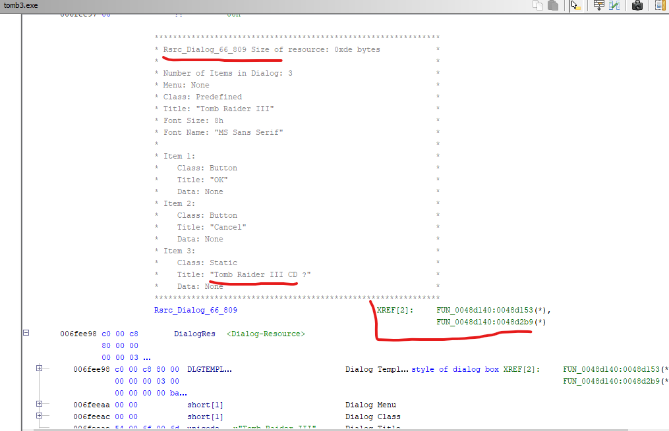
Task: Click the Paste icon in the listing toolbar
Action: coord(553,5)
